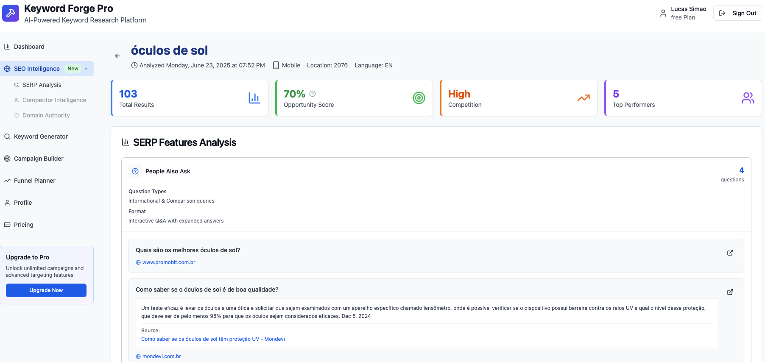
Task: Click the Competitor Intelligence people icon
Action: pos(17,100)
